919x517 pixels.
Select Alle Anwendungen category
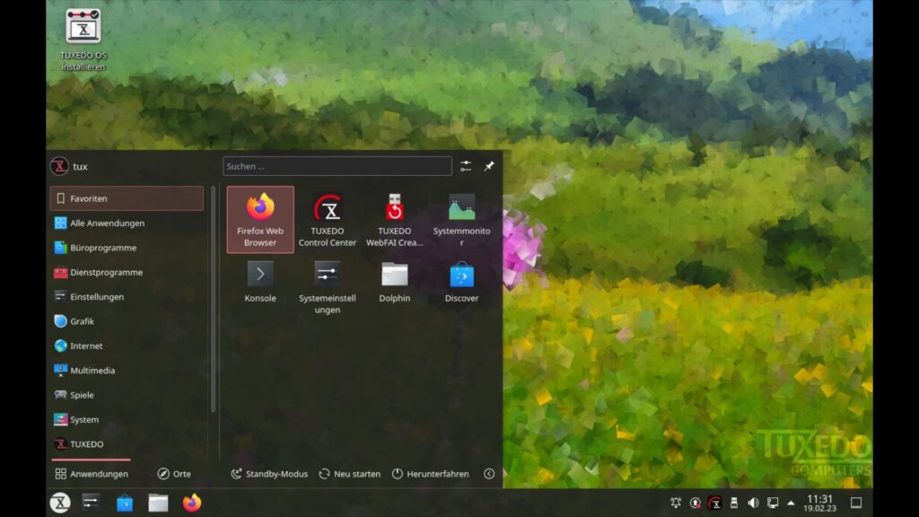pyautogui.click(x=127, y=223)
